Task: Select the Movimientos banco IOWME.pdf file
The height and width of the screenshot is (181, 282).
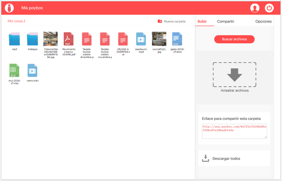Action: click(69, 39)
